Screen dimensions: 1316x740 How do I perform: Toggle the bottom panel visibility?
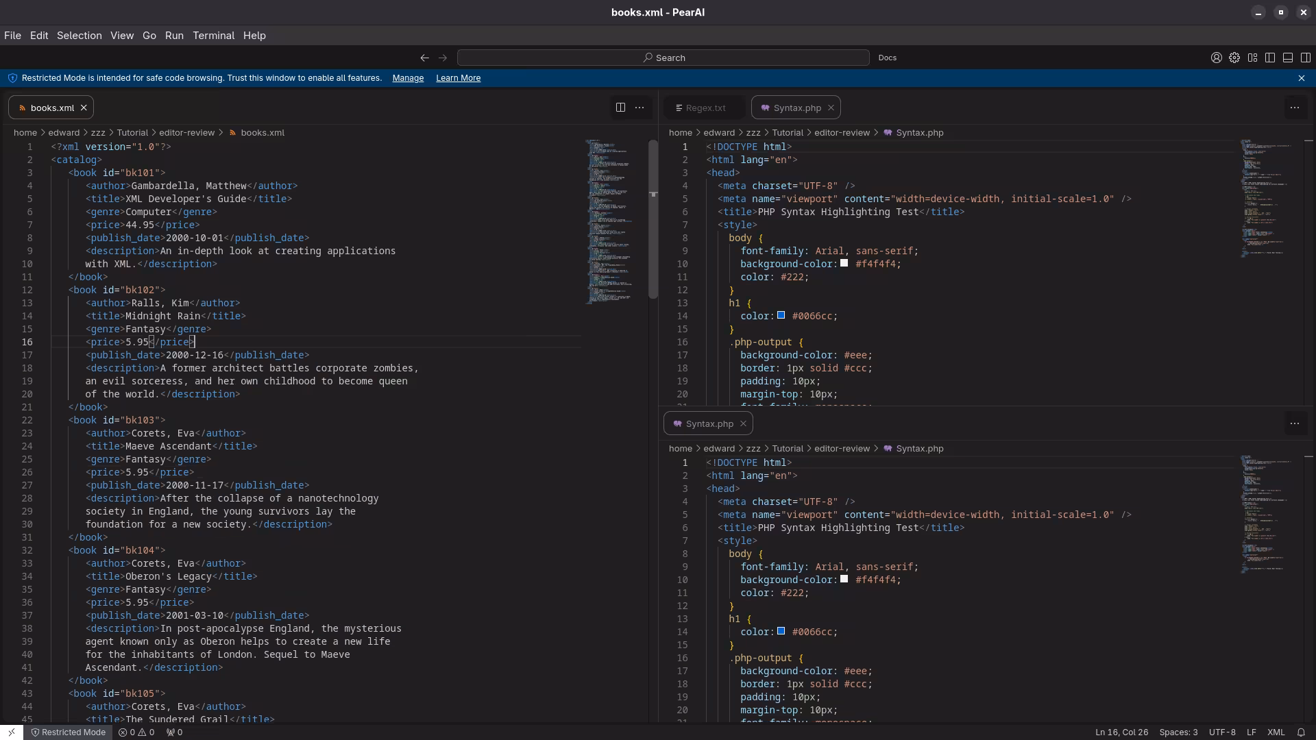coord(1288,58)
